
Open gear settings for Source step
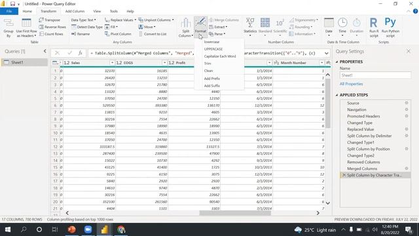click(407, 103)
